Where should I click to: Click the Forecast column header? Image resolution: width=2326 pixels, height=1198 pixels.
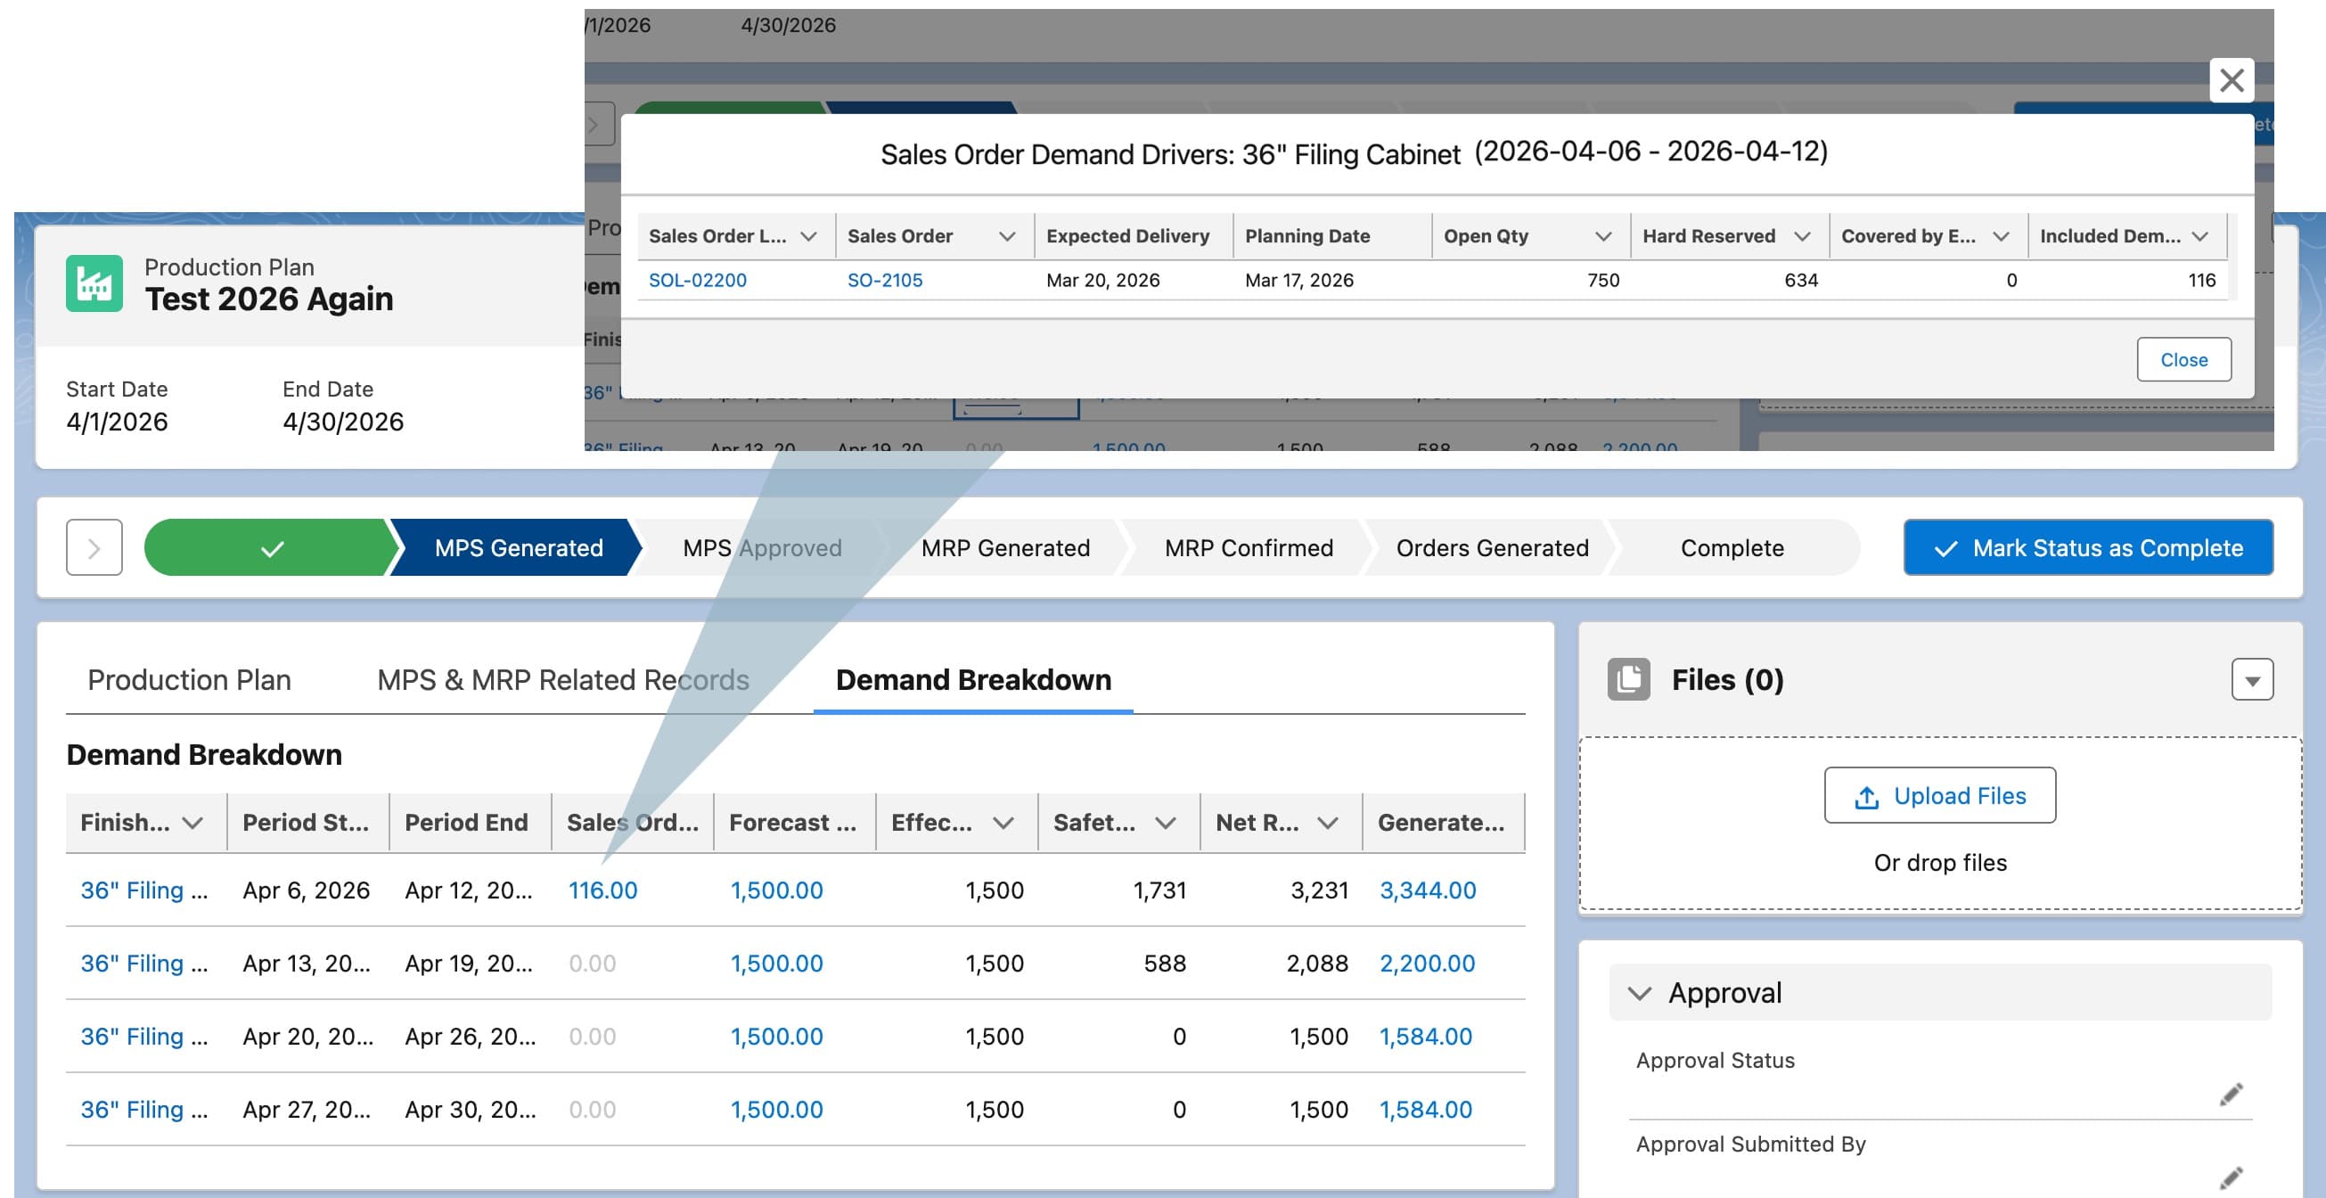(x=793, y=822)
